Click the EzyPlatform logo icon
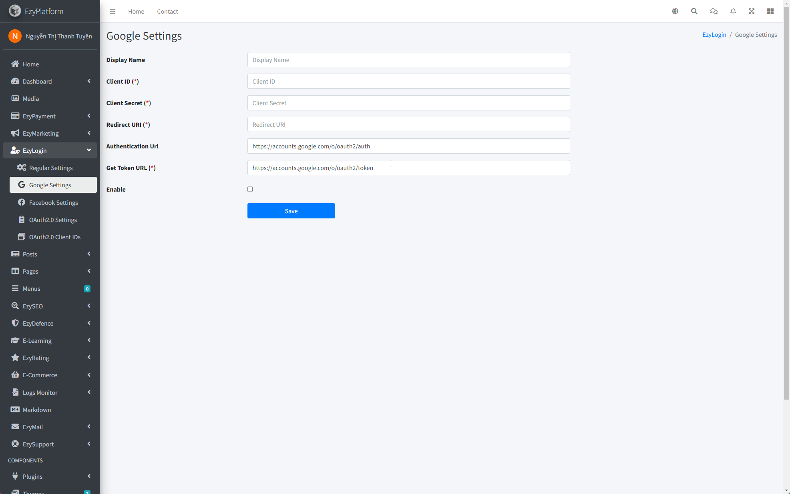Viewport: 790px width, 494px height. (x=15, y=11)
